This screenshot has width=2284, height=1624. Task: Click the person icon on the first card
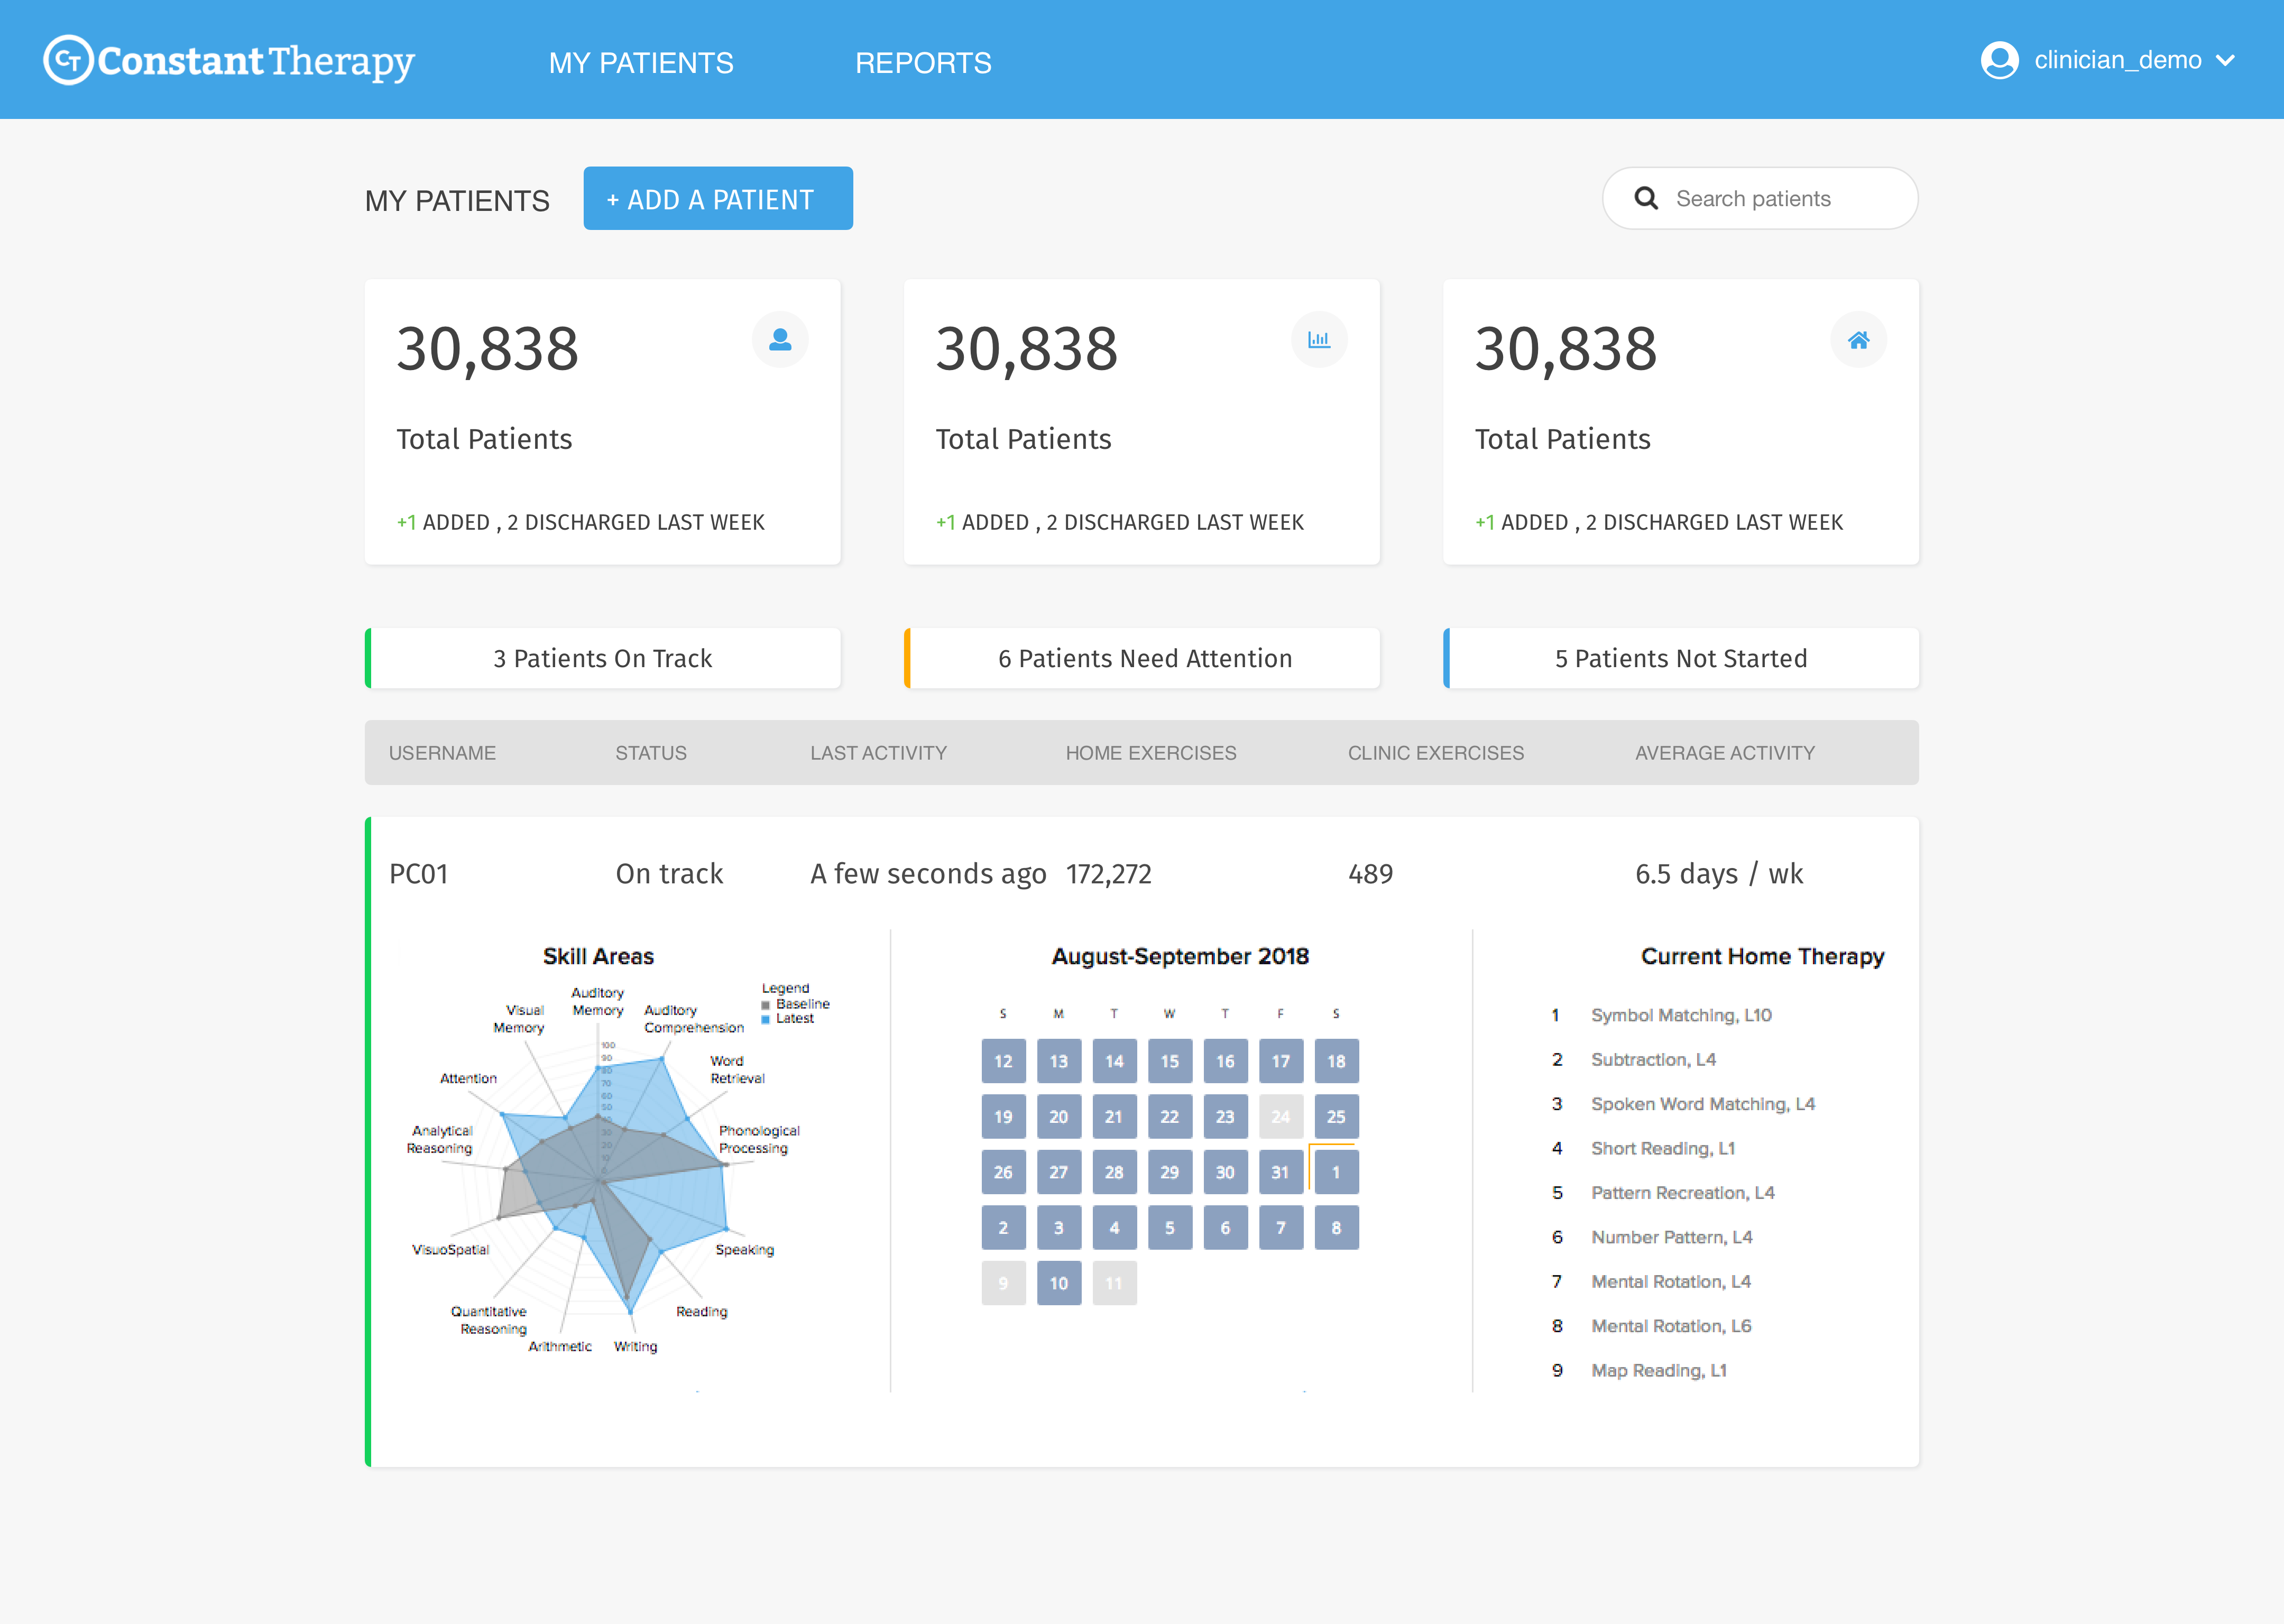[x=780, y=340]
